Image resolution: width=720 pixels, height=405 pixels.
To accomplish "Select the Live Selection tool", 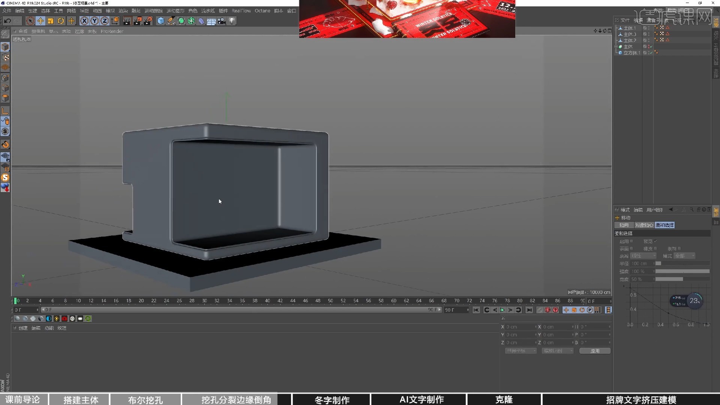I will tap(30, 21).
